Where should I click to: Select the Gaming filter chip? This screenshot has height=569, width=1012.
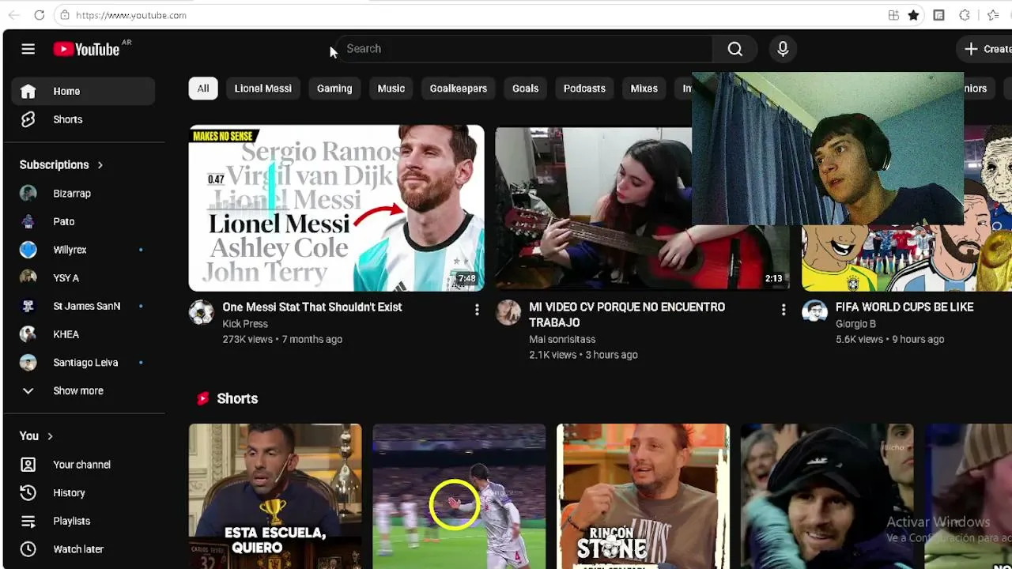pyautogui.click(x=334, y=89)
